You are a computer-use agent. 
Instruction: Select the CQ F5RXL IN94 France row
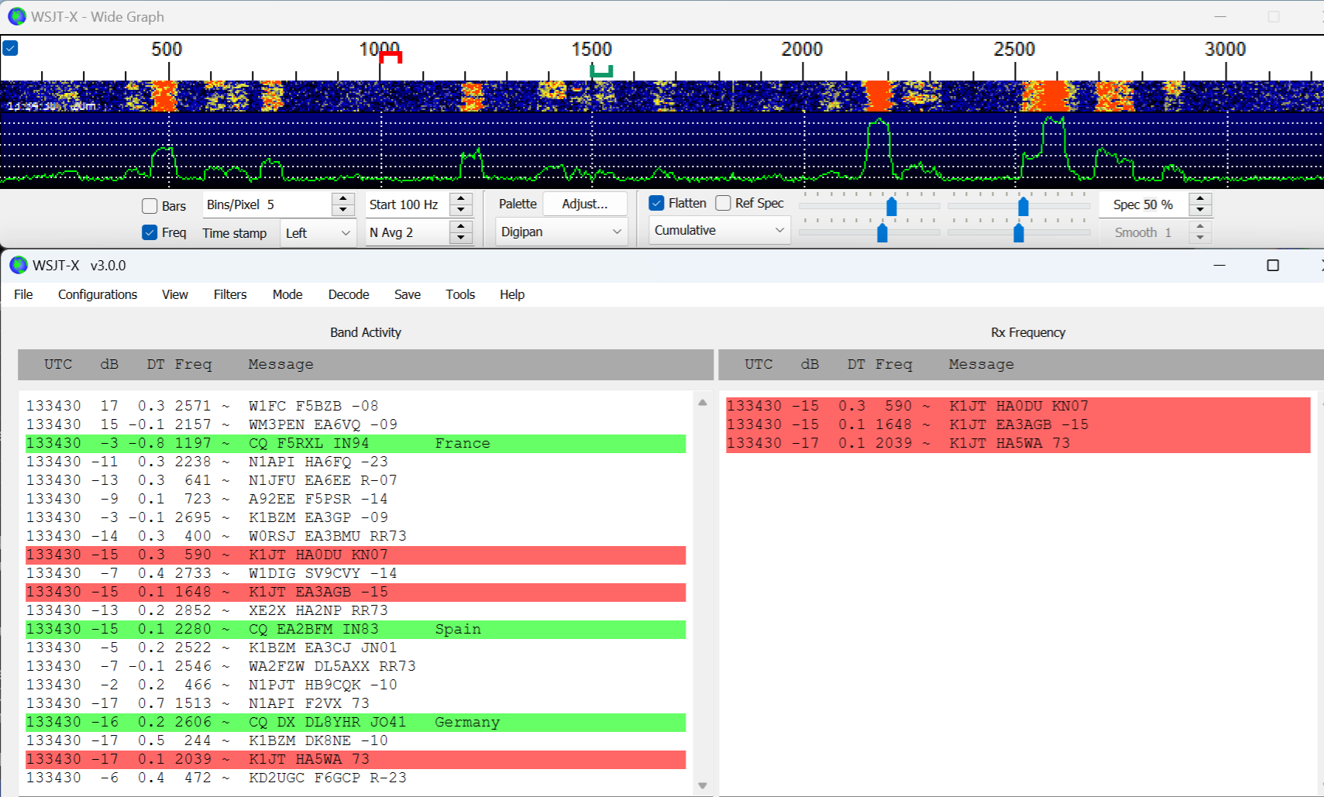356,443
